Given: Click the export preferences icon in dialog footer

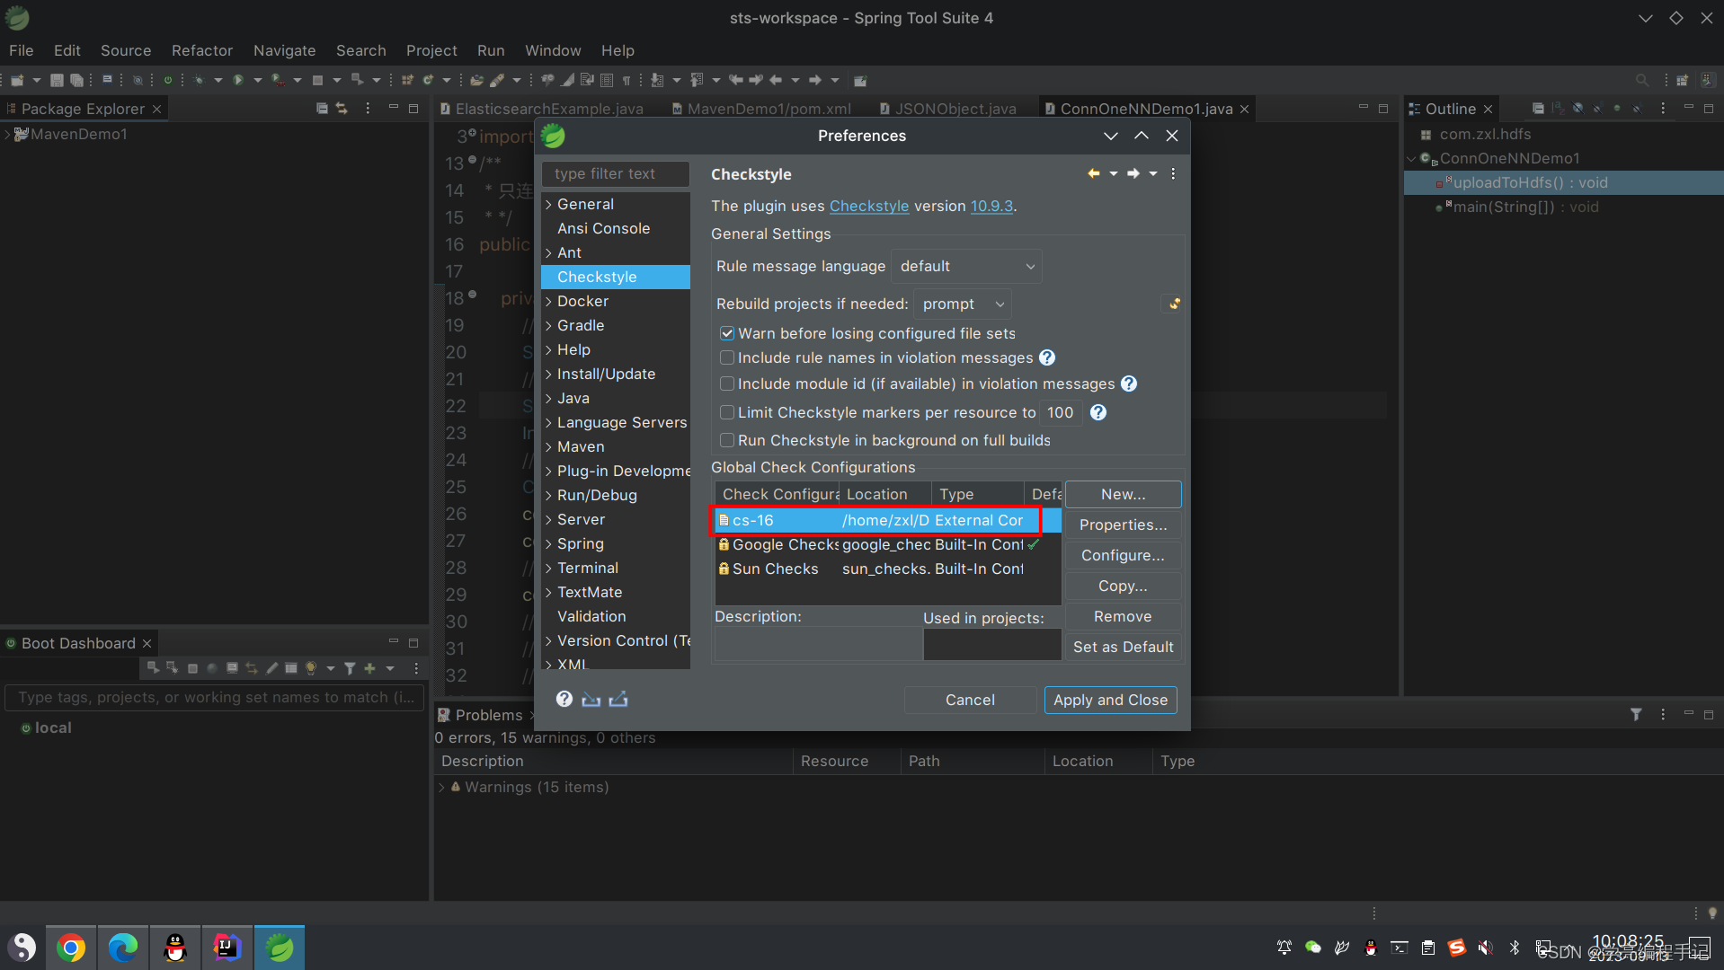Looking at the screenshot, I should 618,699.
